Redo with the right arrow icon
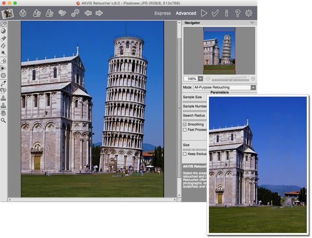The height and width of the screenshot is (238, 312). point(99,13)
